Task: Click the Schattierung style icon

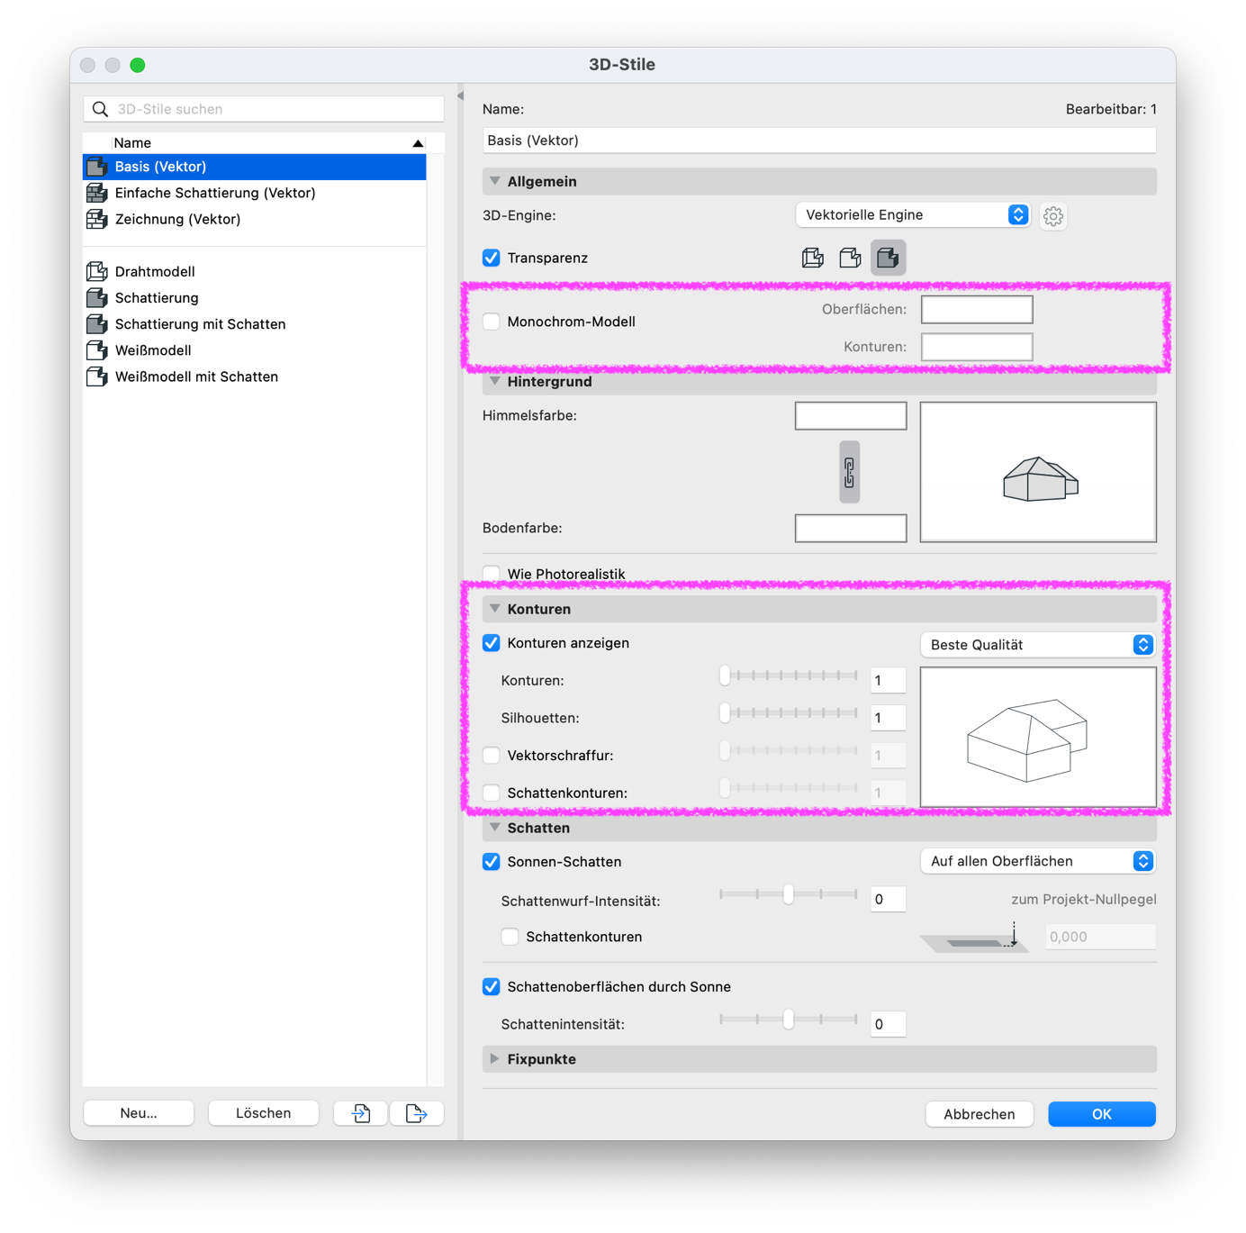Action: [96, 297]
